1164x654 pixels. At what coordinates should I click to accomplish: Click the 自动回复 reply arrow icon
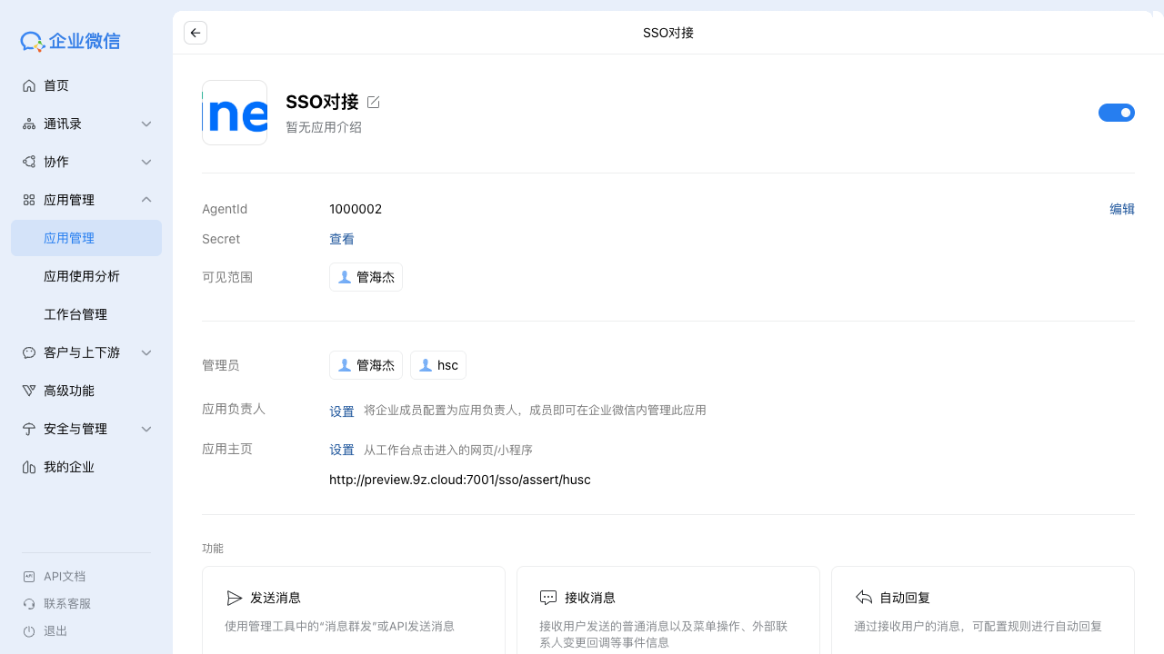(x=863, y=597)
